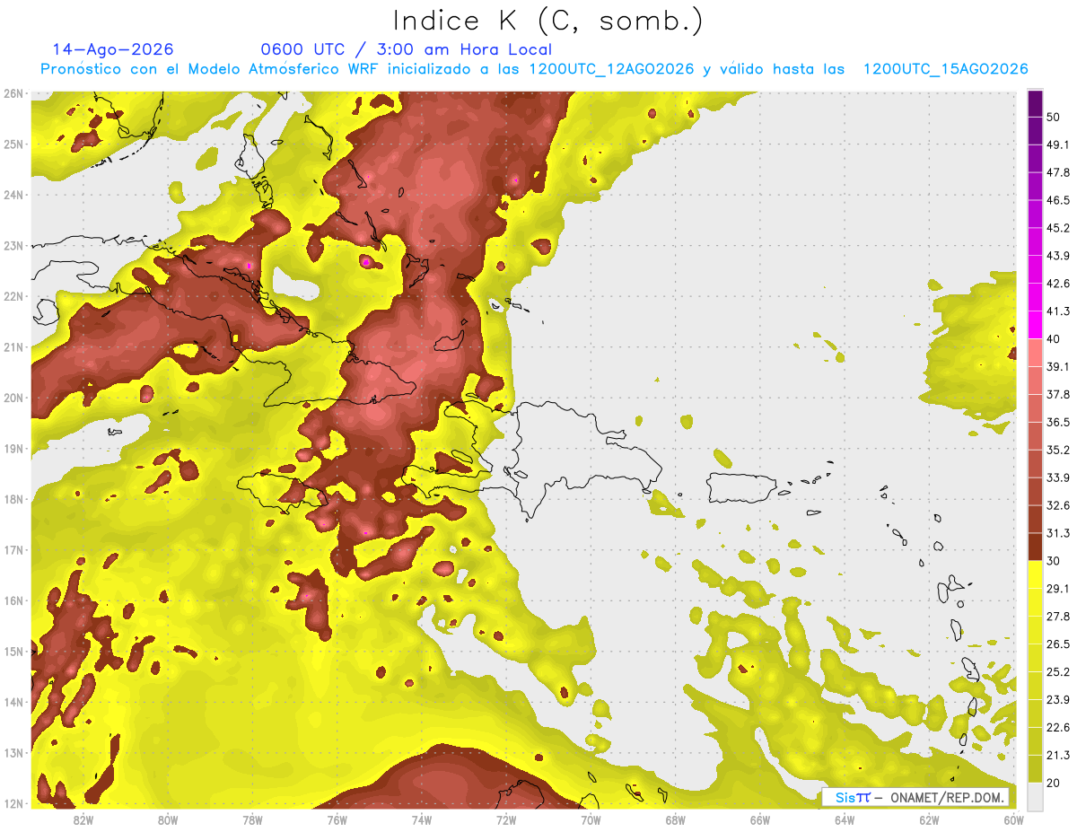The height and width of the screenshot is (832, 1077).
Task: Pick the salmon legend swatch between 39.1 and 40
Action: pyautogui.click(x=1035, y=352)
